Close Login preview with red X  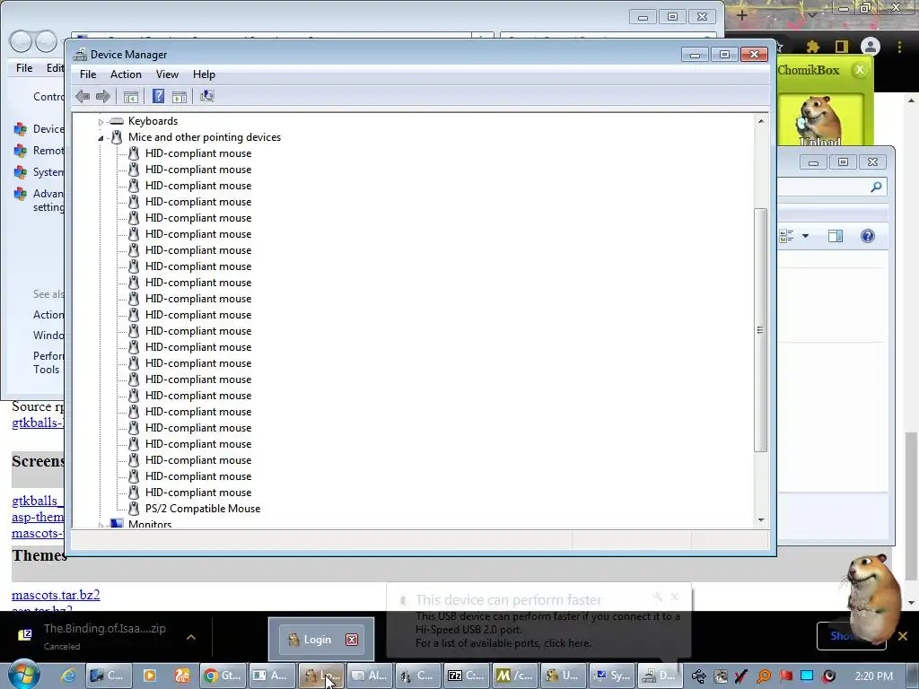[352, 640]
